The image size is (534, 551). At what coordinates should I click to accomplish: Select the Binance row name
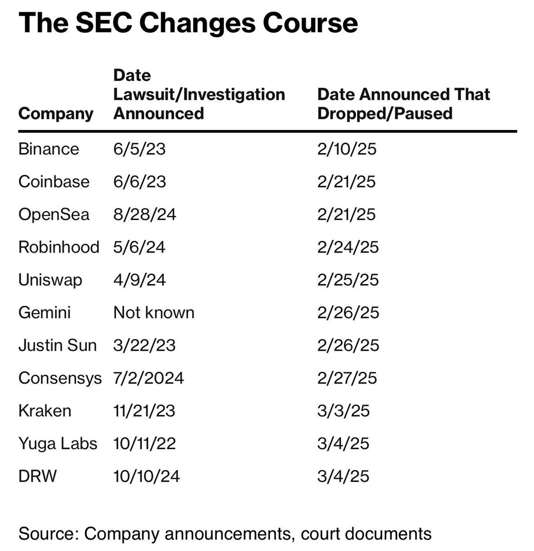pos(49,149)
